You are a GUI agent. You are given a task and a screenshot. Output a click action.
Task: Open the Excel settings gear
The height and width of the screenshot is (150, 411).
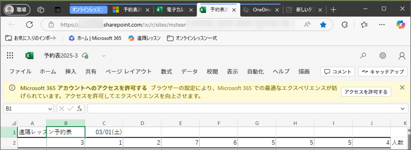(383, 56)
